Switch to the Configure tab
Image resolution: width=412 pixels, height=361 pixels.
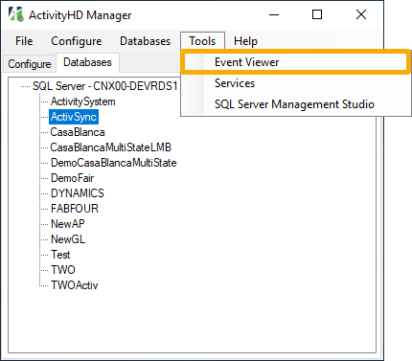[x=30, y=64]
